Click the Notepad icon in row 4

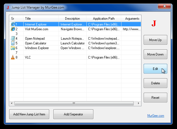[x=13, y=38]
